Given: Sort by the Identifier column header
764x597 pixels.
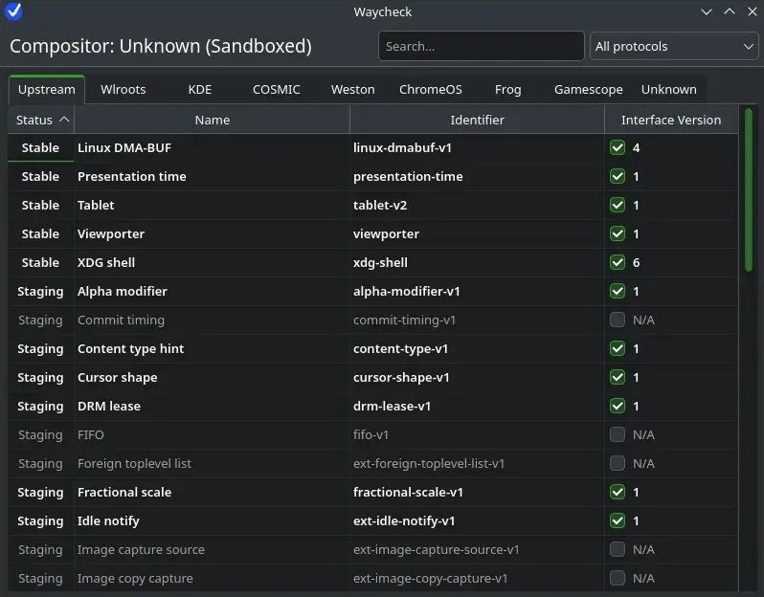Looking at the screenshot, I should [477, 120].
